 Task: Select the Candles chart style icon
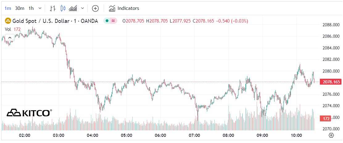63,8
